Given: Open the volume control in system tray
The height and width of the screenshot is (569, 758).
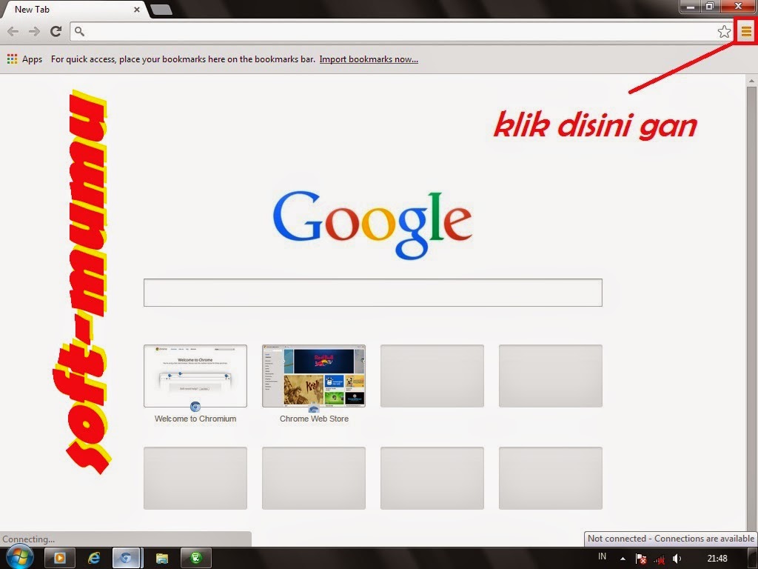Looking at the screenshot, I should pyautogui.click(x=677, y=557).
